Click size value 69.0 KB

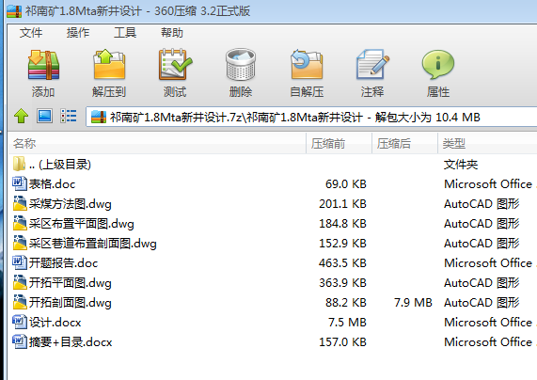tap(346, 184)
